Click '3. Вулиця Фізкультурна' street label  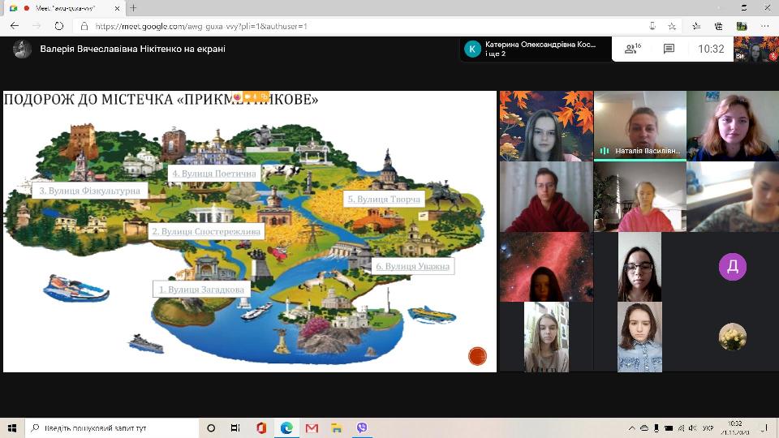(x=89, y=191)
